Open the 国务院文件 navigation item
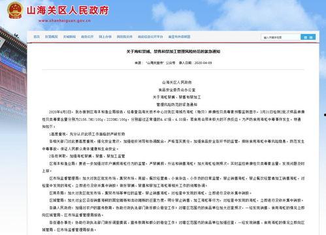The width and height of the screenshot is (326, 235). [x=125, y=37]
